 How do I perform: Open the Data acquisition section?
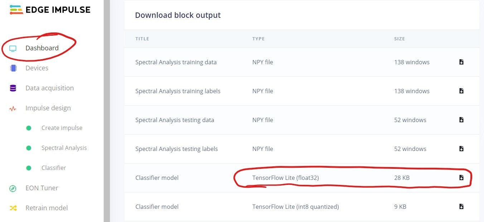[49, 88]
